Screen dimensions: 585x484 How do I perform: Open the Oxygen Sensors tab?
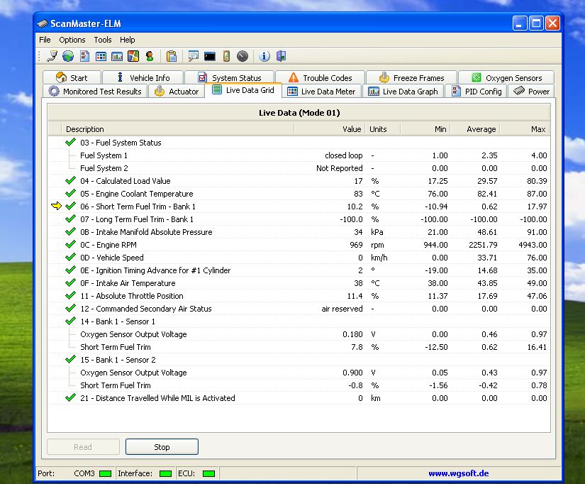[x=506, y=77]
